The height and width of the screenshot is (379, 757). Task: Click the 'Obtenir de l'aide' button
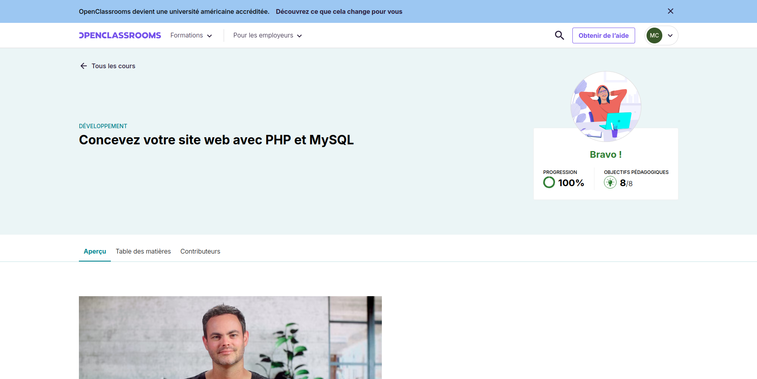604,35
